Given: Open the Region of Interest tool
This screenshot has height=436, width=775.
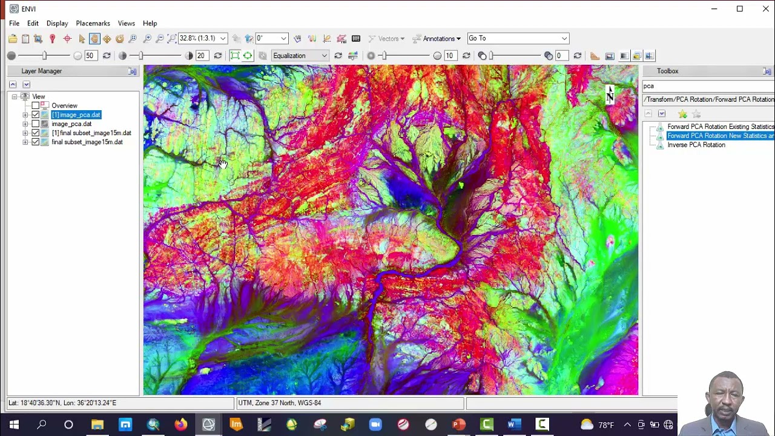Looking at the screenshot, I should 341,39.
